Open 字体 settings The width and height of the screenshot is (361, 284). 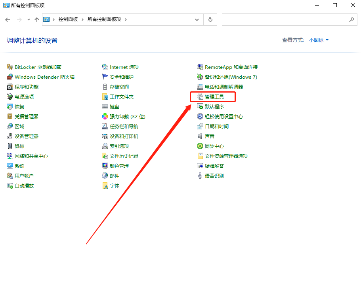[115, 186]
